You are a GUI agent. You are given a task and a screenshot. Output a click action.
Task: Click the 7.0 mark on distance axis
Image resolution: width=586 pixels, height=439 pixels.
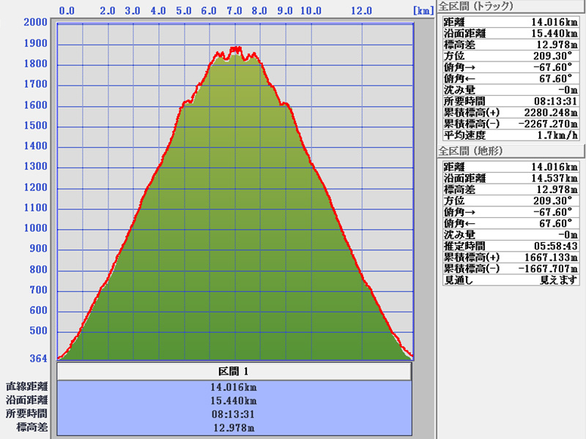tap(234, 11)
